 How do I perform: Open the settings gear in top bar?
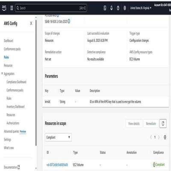(125, 8)
